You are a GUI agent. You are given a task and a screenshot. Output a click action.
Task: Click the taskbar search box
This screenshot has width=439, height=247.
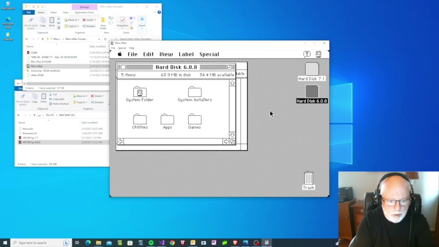(40, 243)
